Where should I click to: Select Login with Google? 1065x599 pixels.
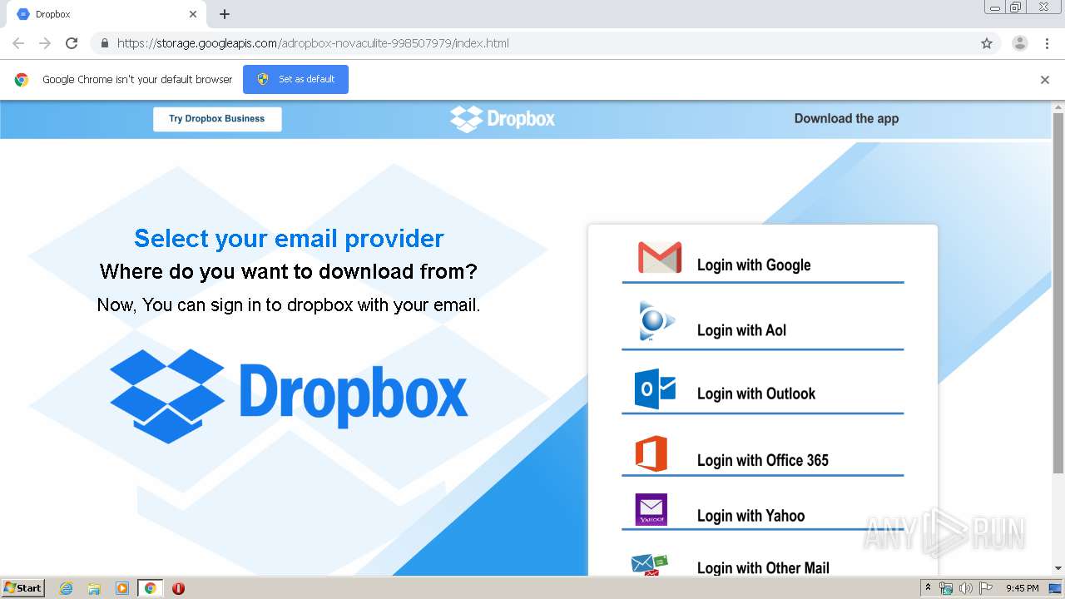point(754,265)
